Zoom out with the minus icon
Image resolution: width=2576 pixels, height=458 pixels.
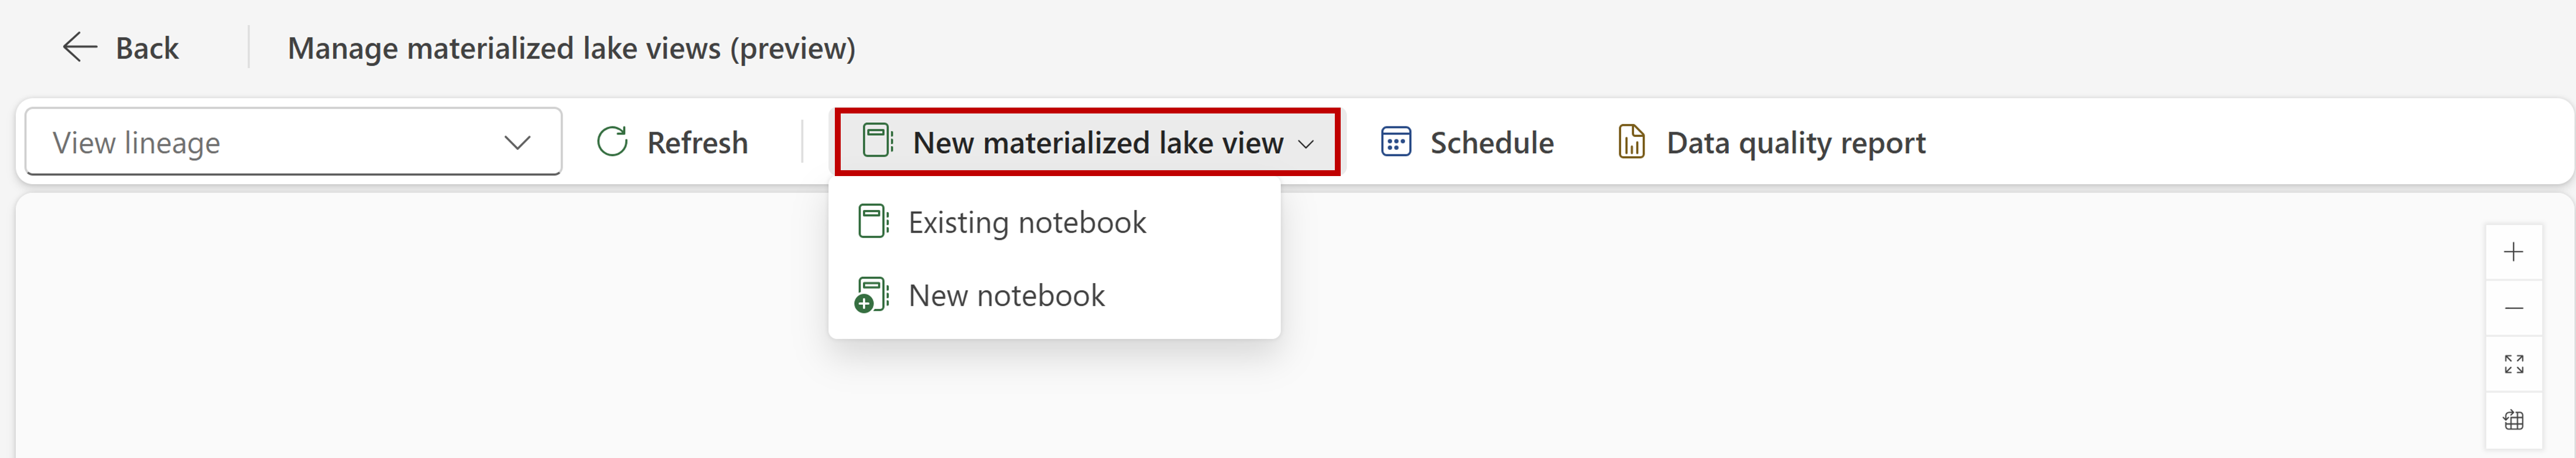(x=2513, y=308)
